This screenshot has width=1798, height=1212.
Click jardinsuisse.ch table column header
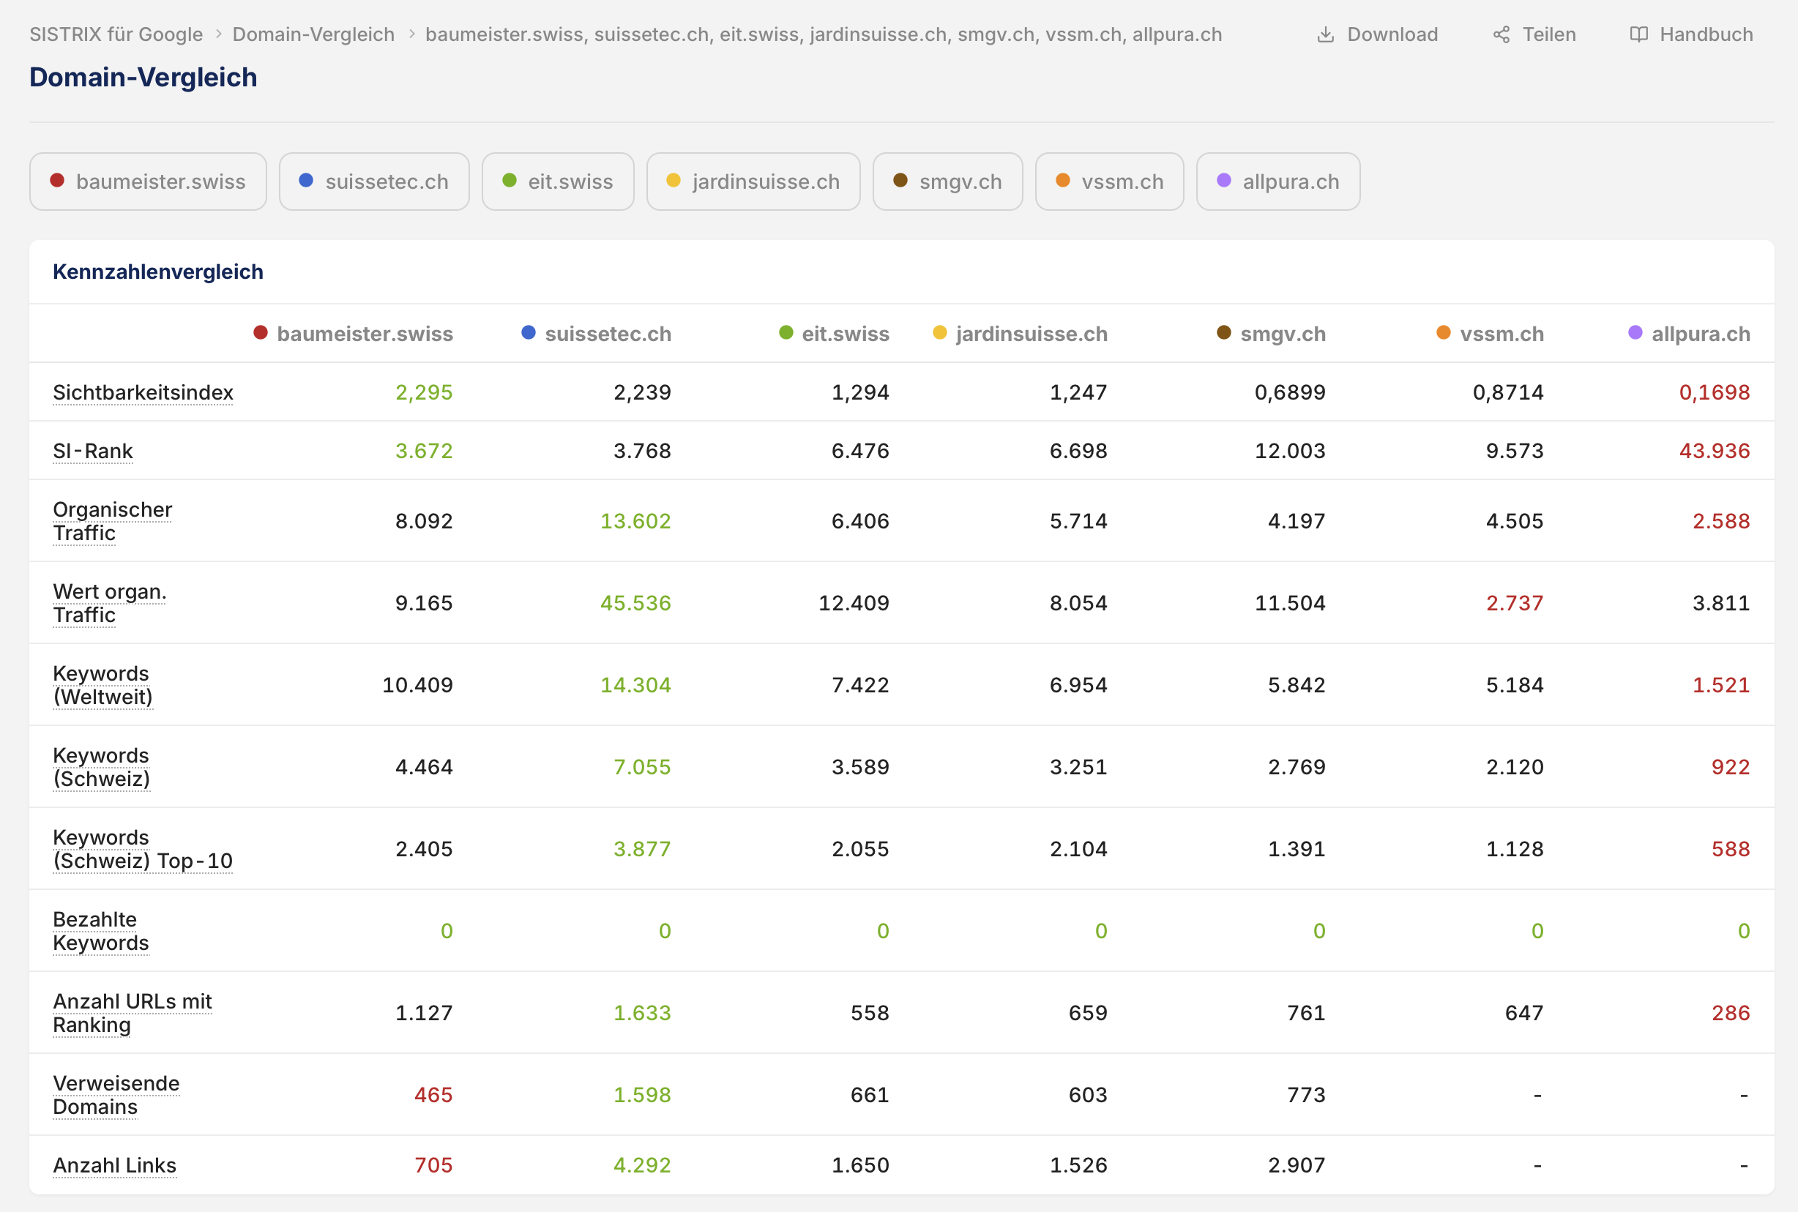[x=1021, y=334]
